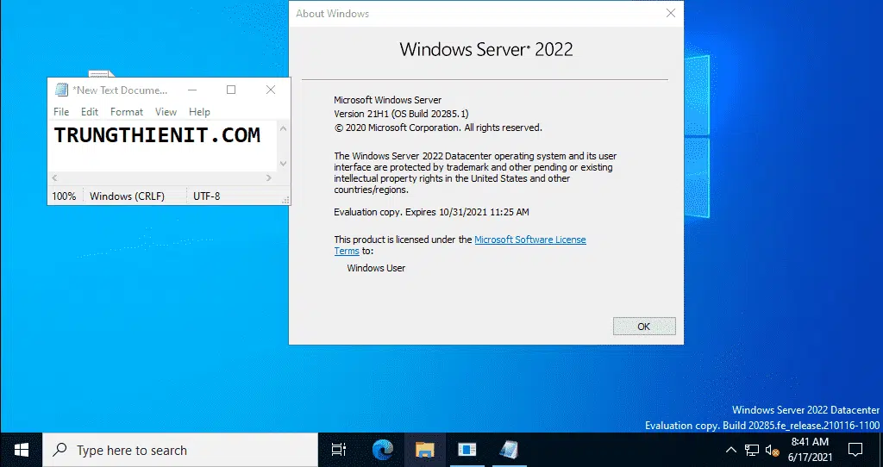This screenshot has width=883, height=467.
Task: Open the Notepad View menu
Action: 166,112
